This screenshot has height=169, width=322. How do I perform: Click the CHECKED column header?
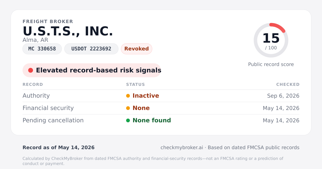(288, 84)
